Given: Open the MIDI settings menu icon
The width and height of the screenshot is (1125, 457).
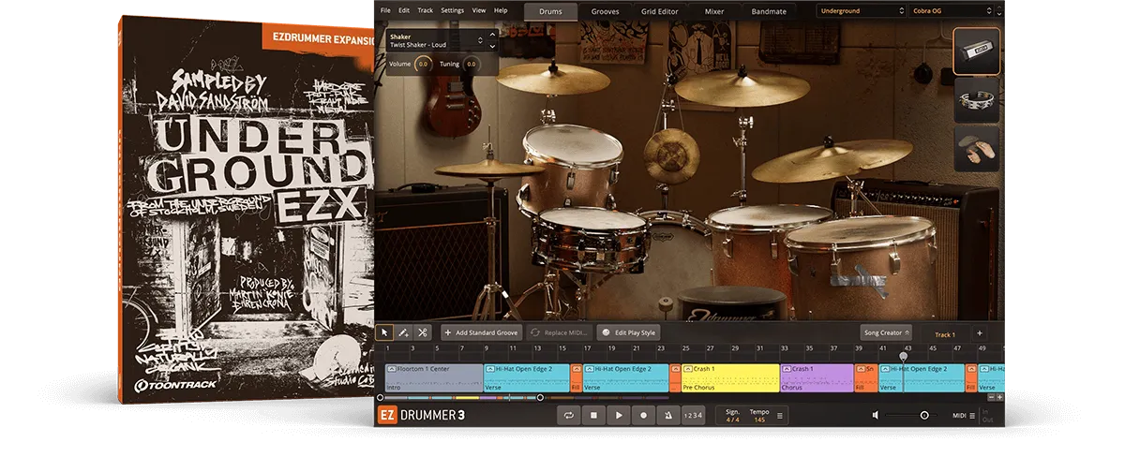Looking at the screenshot, I should coord(971,415).
